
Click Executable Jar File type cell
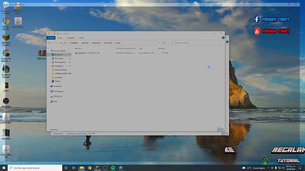(x=146, y=53)
